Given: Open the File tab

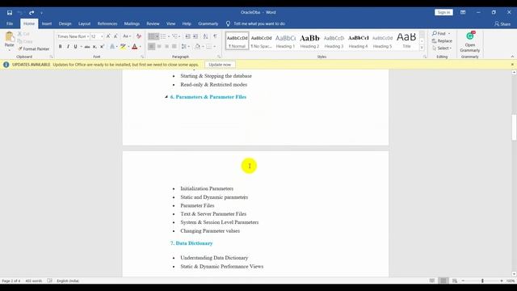Looking at the screenshot, I should pyautogui.click(x=10, y=23).
